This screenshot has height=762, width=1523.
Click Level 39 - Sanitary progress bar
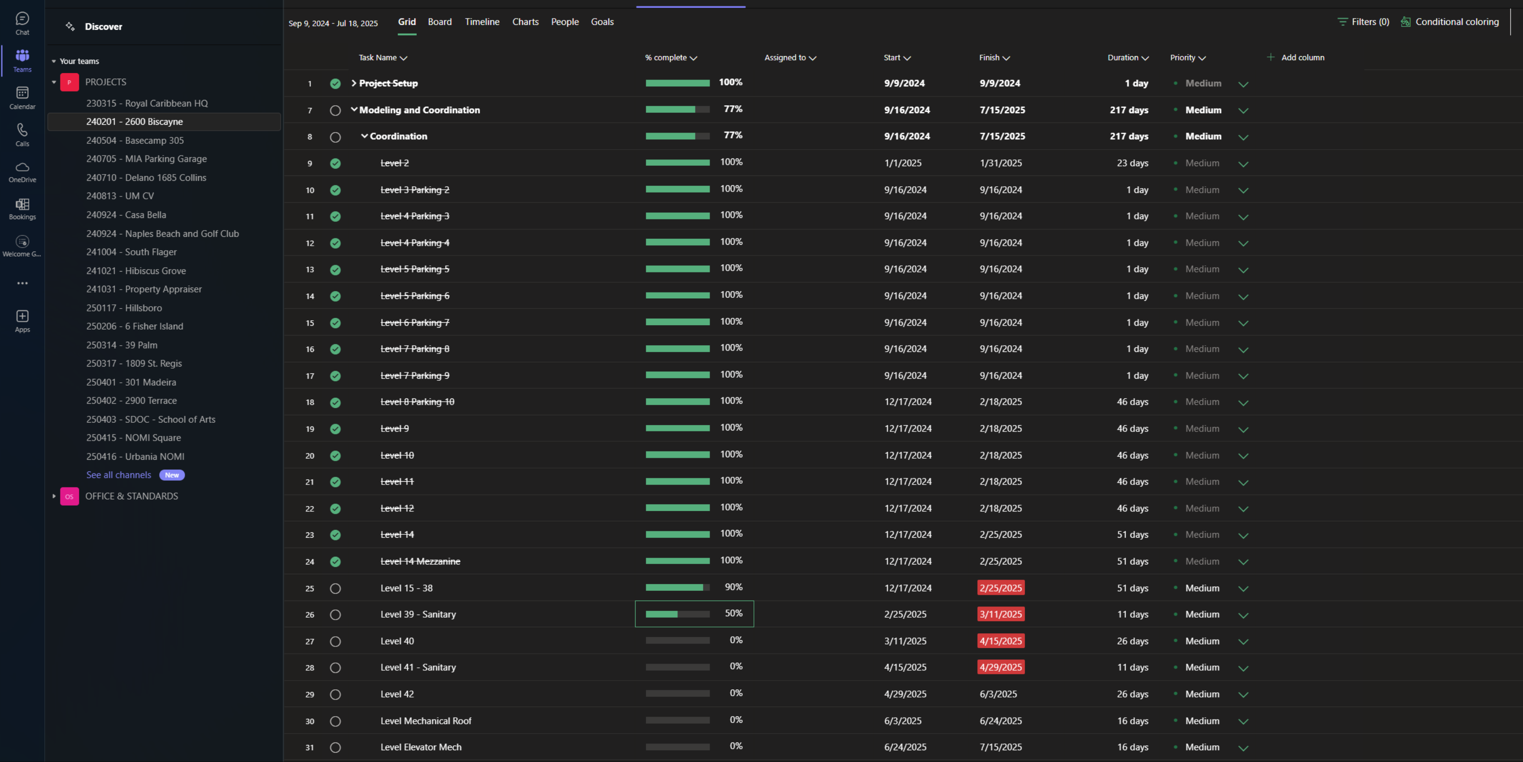[x=677, y=614]
